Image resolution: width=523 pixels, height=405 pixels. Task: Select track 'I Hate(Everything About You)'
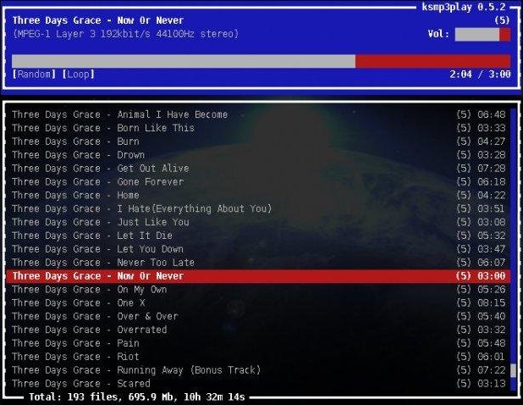pyautogui.click(x=258, y=208)
